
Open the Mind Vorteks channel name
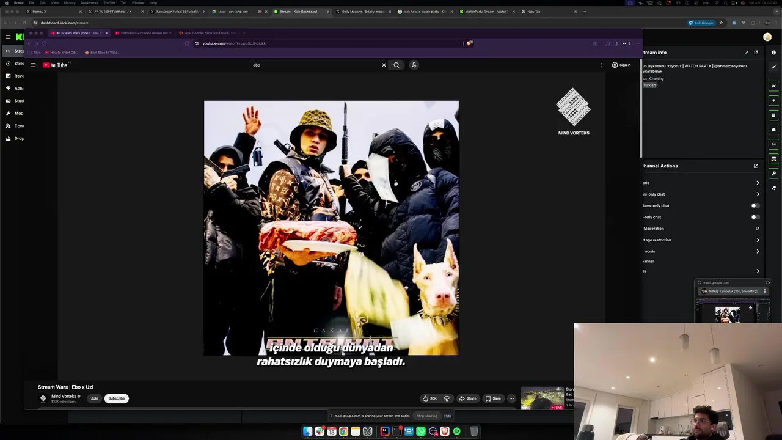[64, 396]
